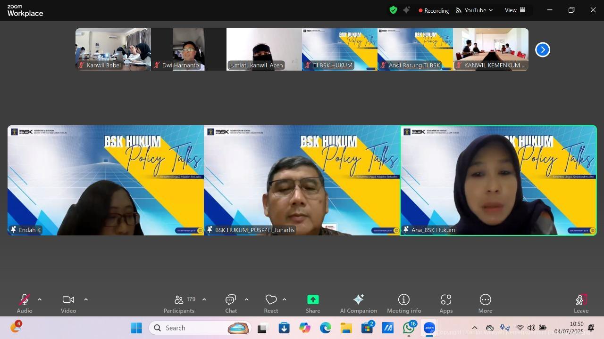Open WhatsApp from the taskbar
This screenshot has width=604, height=339.
409,328
